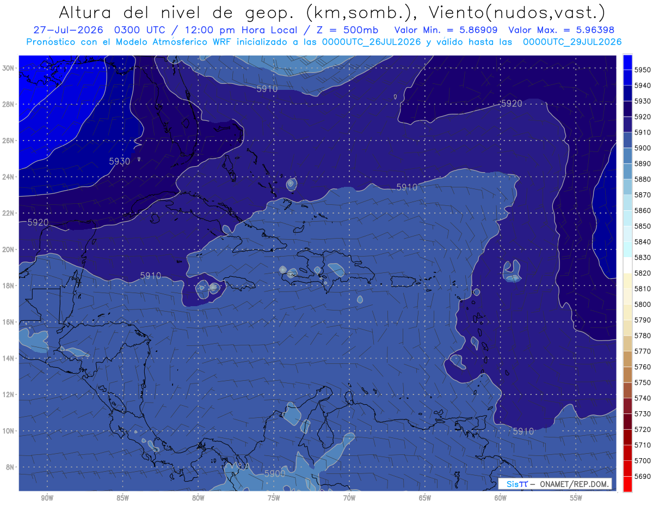This screenshot has height=505, width=653.
Task: Click the 80W longitude label
Action: click(198, 498)
